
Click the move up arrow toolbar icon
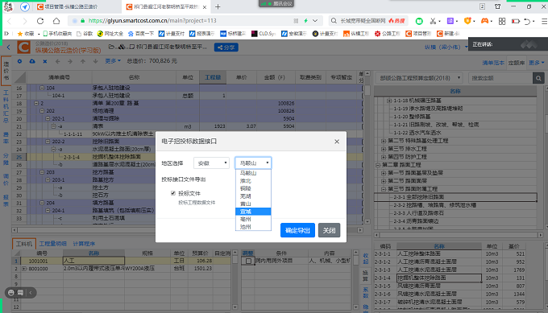(x=83, y=61)
